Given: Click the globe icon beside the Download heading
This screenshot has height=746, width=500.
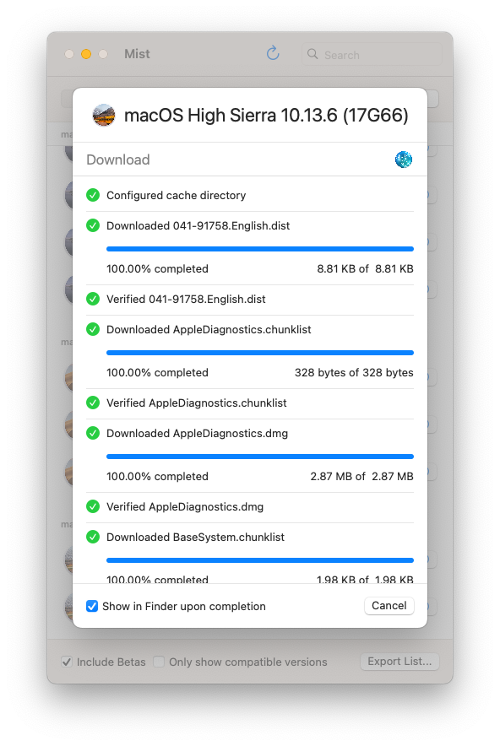Looking at the screenshot, I should pyautogui.click(x=403, y=159).
